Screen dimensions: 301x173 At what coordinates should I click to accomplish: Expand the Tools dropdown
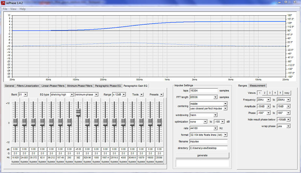click(141, 95)
